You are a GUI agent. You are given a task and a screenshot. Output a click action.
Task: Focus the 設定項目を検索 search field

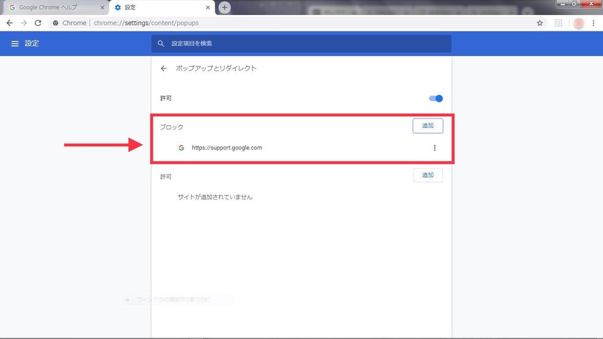point(301,43)
